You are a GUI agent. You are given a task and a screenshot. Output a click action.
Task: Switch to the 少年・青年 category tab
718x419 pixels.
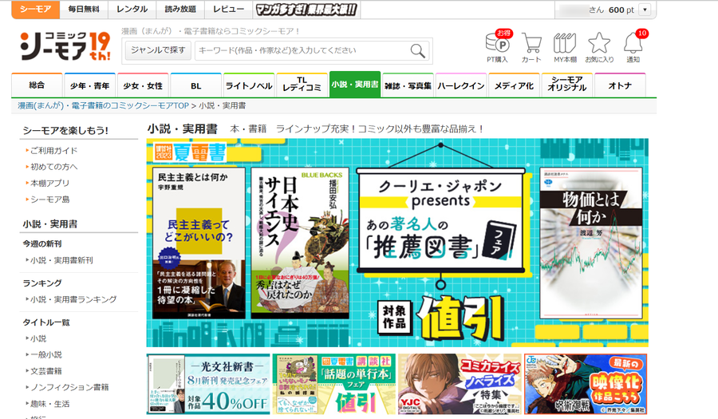click(89, 85)
